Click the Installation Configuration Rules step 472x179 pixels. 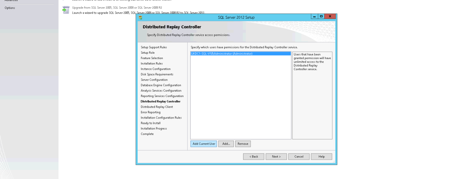pyautogui.click(x=161, y=117)
